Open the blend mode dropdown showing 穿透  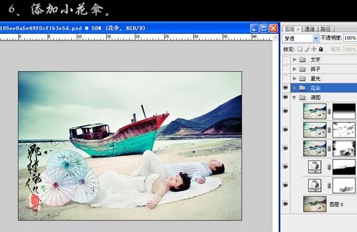tap(316, 38)
